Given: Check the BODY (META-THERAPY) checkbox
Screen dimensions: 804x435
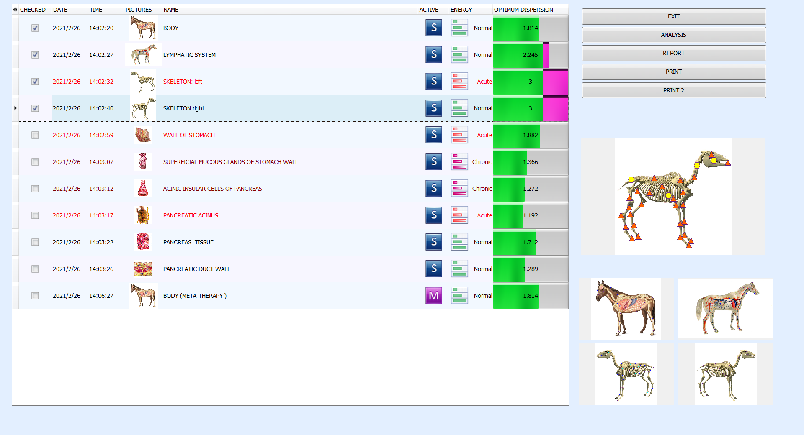Looking at the screenshot, I should [35, 296].
